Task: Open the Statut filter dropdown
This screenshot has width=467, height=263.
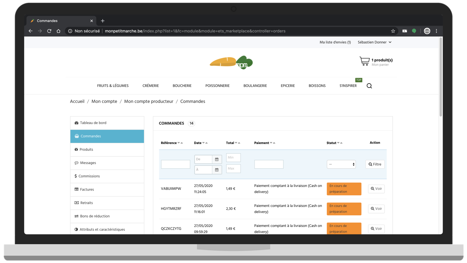Action: pyautogui.click(x=341, y=164)
